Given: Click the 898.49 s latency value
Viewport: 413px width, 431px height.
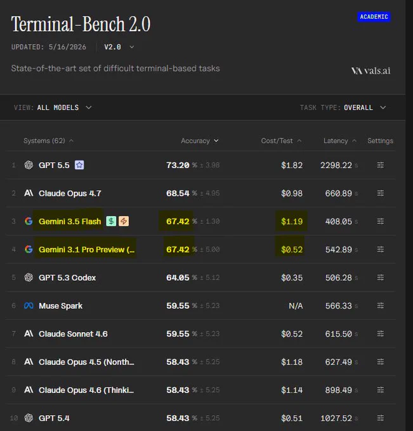Looking at the screenshot, I should click(x=341, y=390).
